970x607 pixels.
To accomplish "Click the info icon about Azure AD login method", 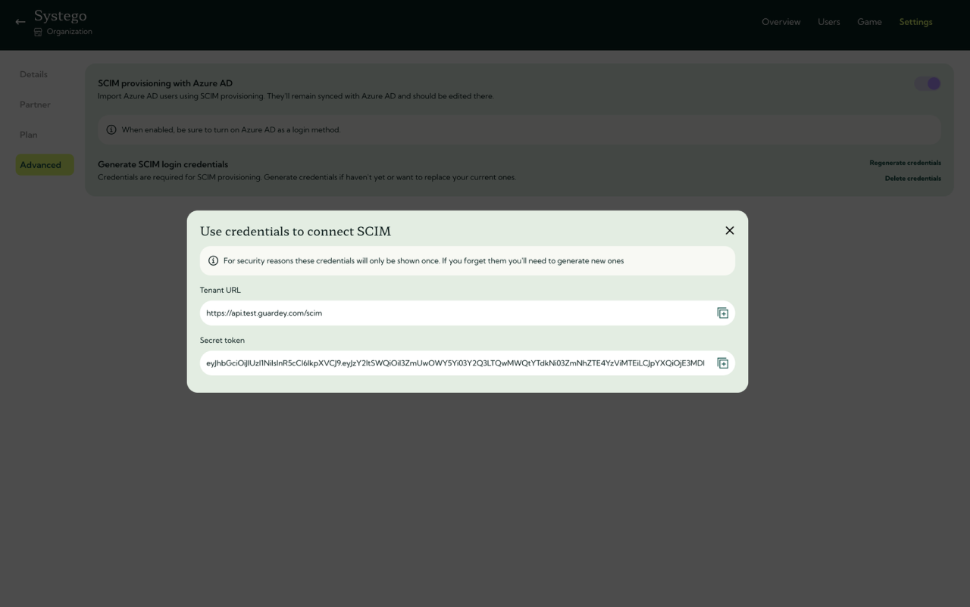I will [x=111, y=129].
